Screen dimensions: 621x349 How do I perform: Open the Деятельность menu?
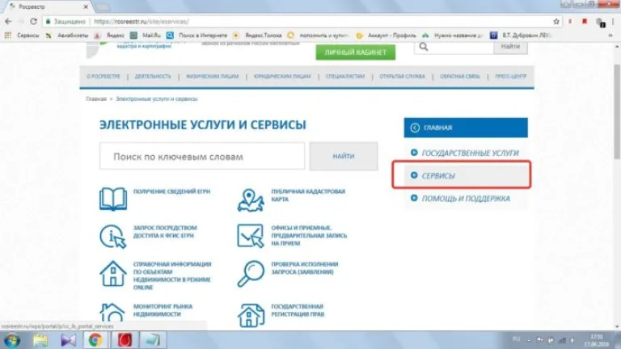(x=153, y=77)
